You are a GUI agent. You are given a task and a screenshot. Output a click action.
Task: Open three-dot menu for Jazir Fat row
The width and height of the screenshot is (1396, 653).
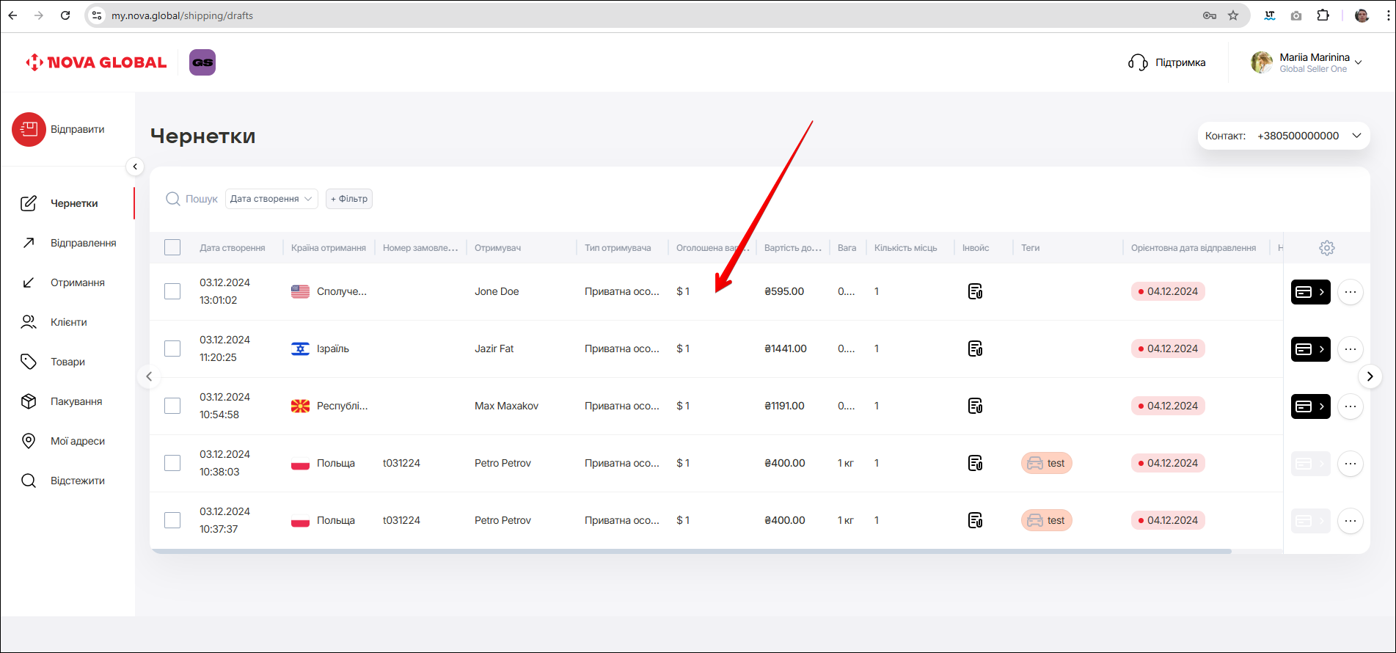click(x=1350, y=349)
